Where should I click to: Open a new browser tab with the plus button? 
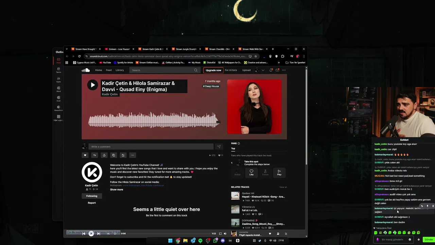273,49
